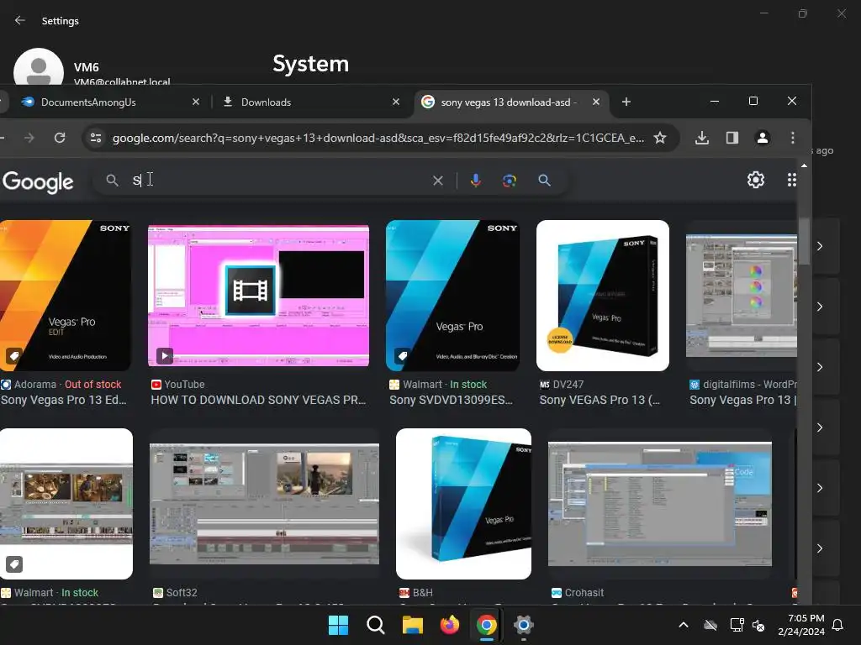Switch to Downloads tab
Image resolution: width=861 pixels, height=645 pixels.
311,102
